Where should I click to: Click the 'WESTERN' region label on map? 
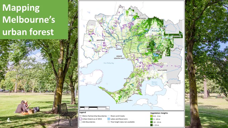100,40
